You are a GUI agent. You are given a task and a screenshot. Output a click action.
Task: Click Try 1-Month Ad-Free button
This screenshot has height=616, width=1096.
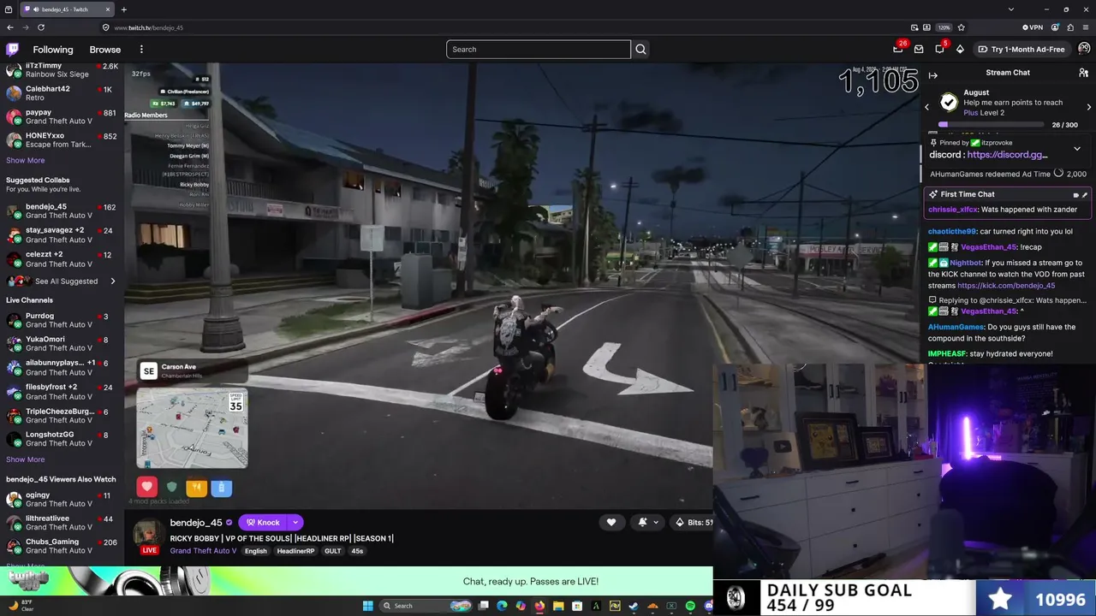1022,49
